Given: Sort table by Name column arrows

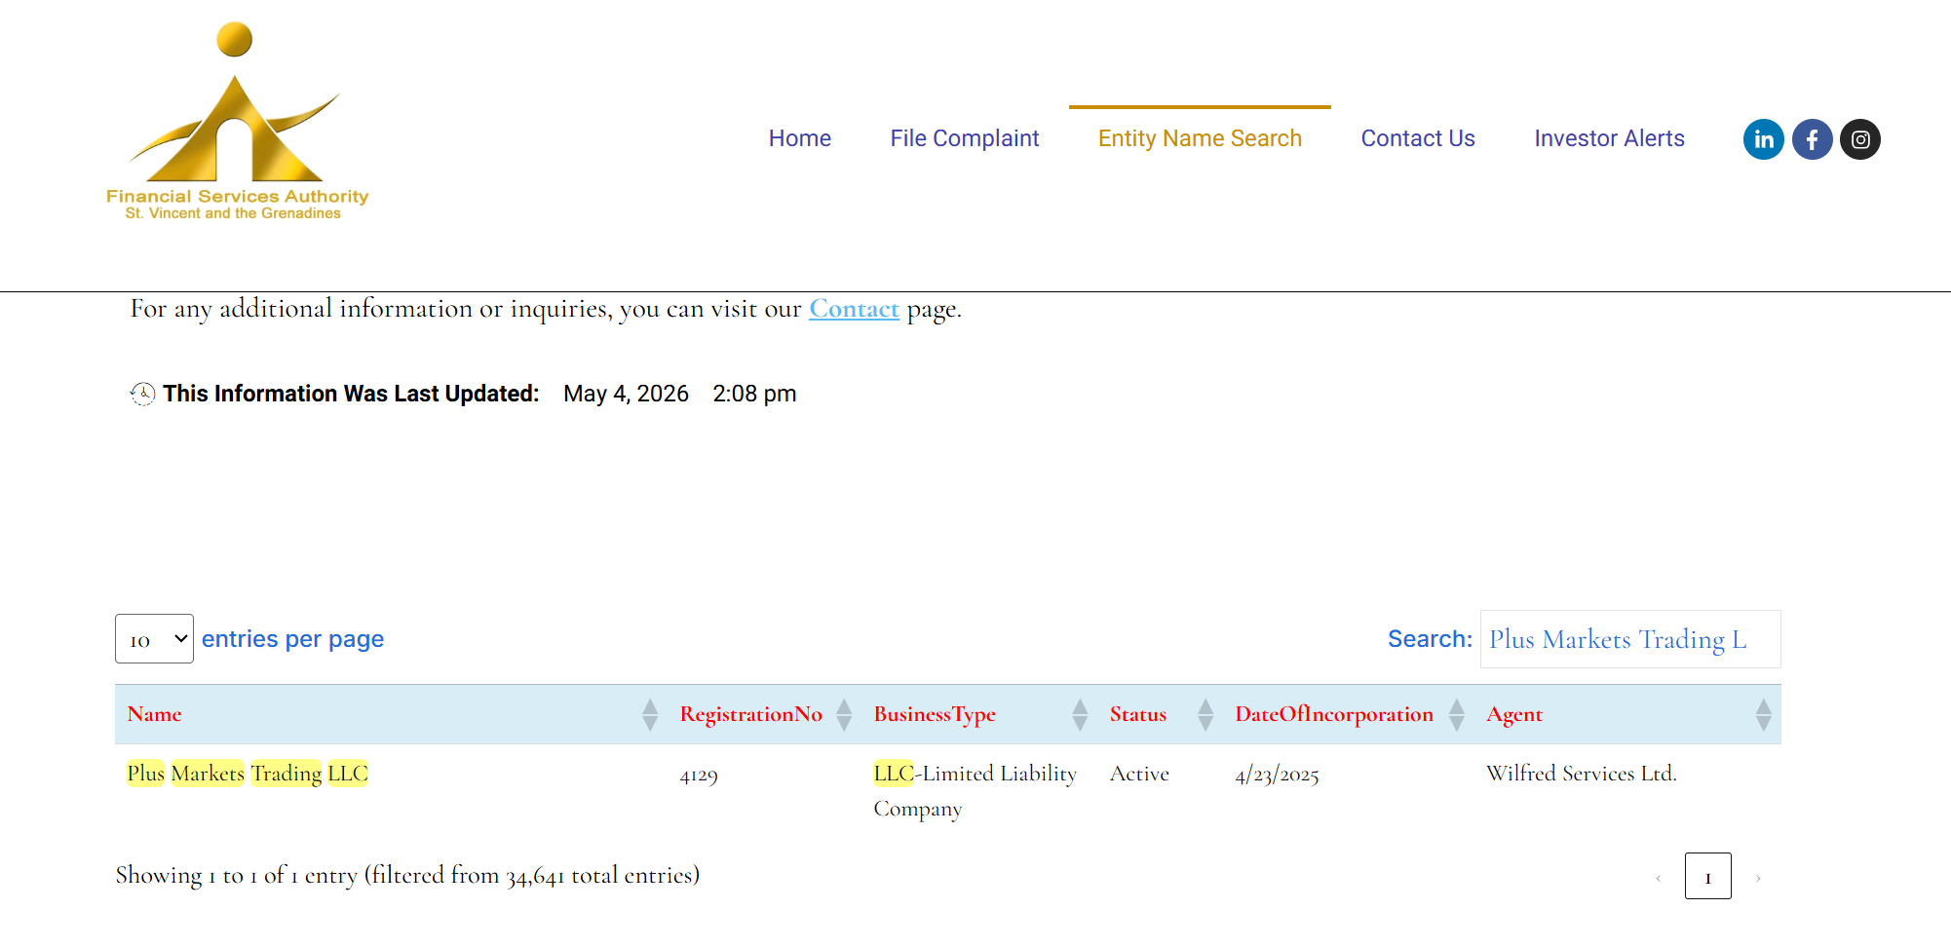Looking at the screenshot, I should 650,714.
